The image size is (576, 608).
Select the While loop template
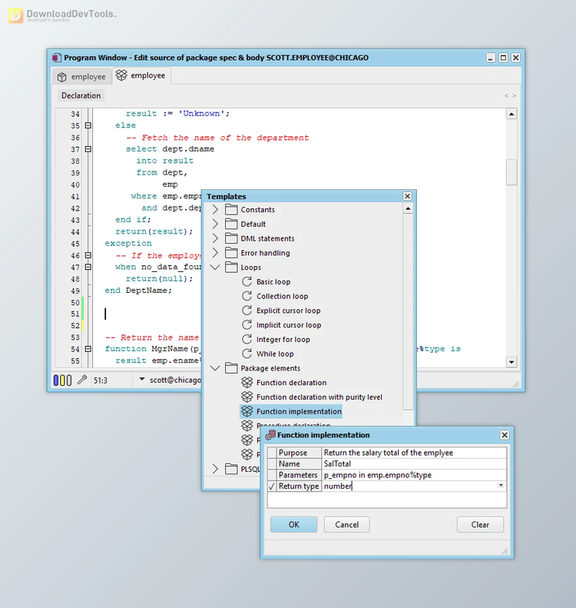point(275,354)
